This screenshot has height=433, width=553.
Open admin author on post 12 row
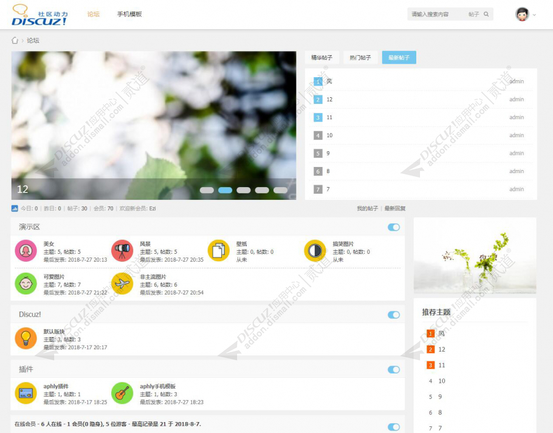tap(517, 100)
